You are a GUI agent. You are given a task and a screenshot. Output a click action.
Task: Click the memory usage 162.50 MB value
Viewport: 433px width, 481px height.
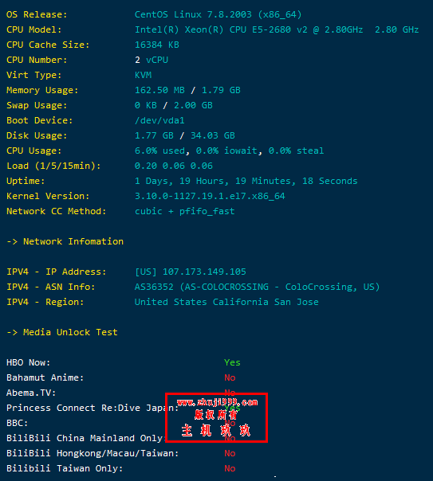click(159, 90)
